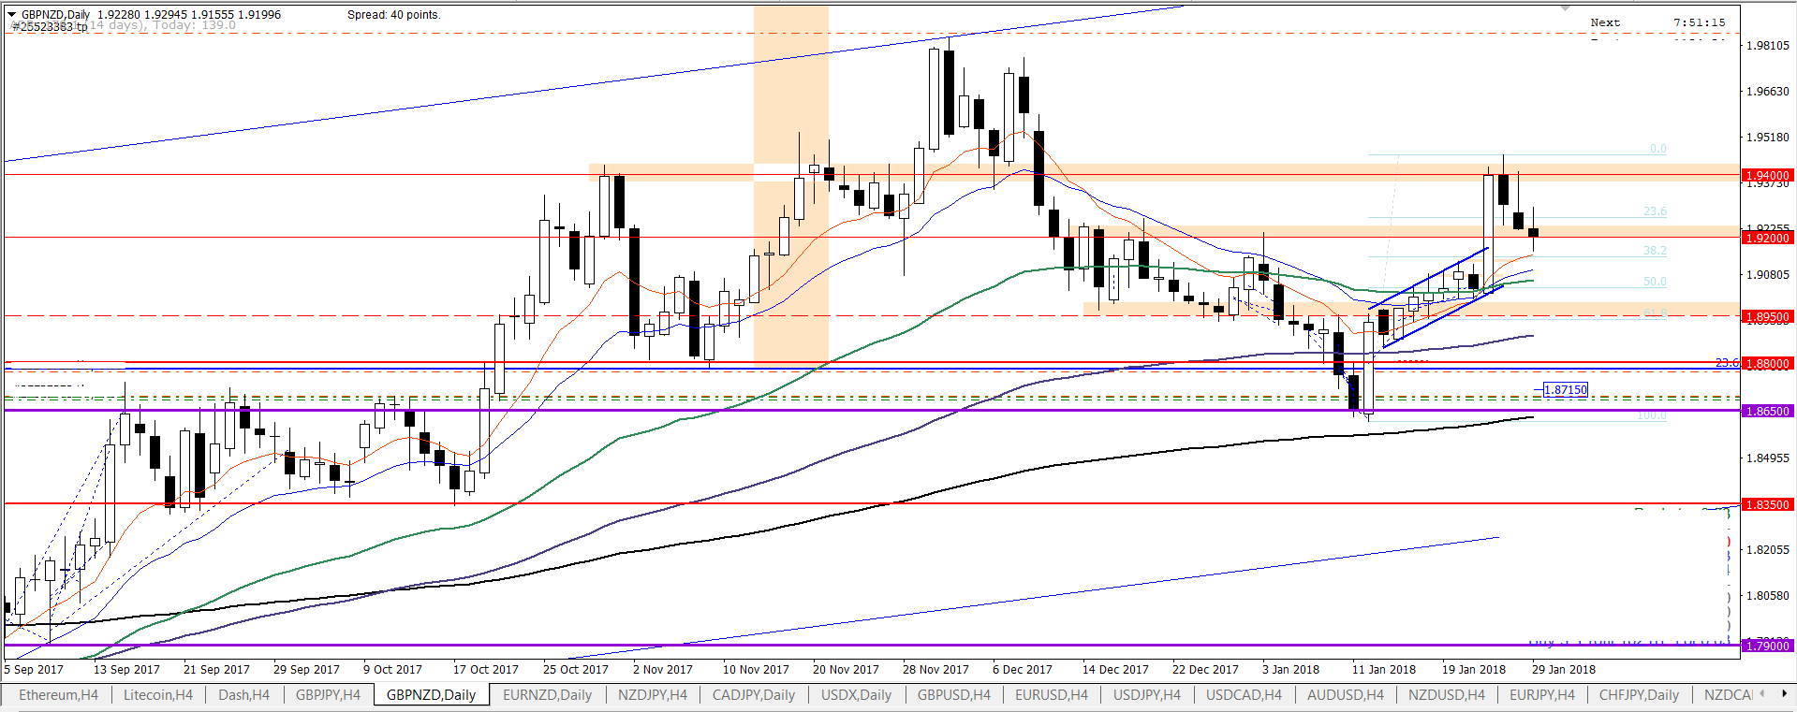Click the 1.84955 price scale value
Screen dimensions: 1797x712
coord(1768,458)
